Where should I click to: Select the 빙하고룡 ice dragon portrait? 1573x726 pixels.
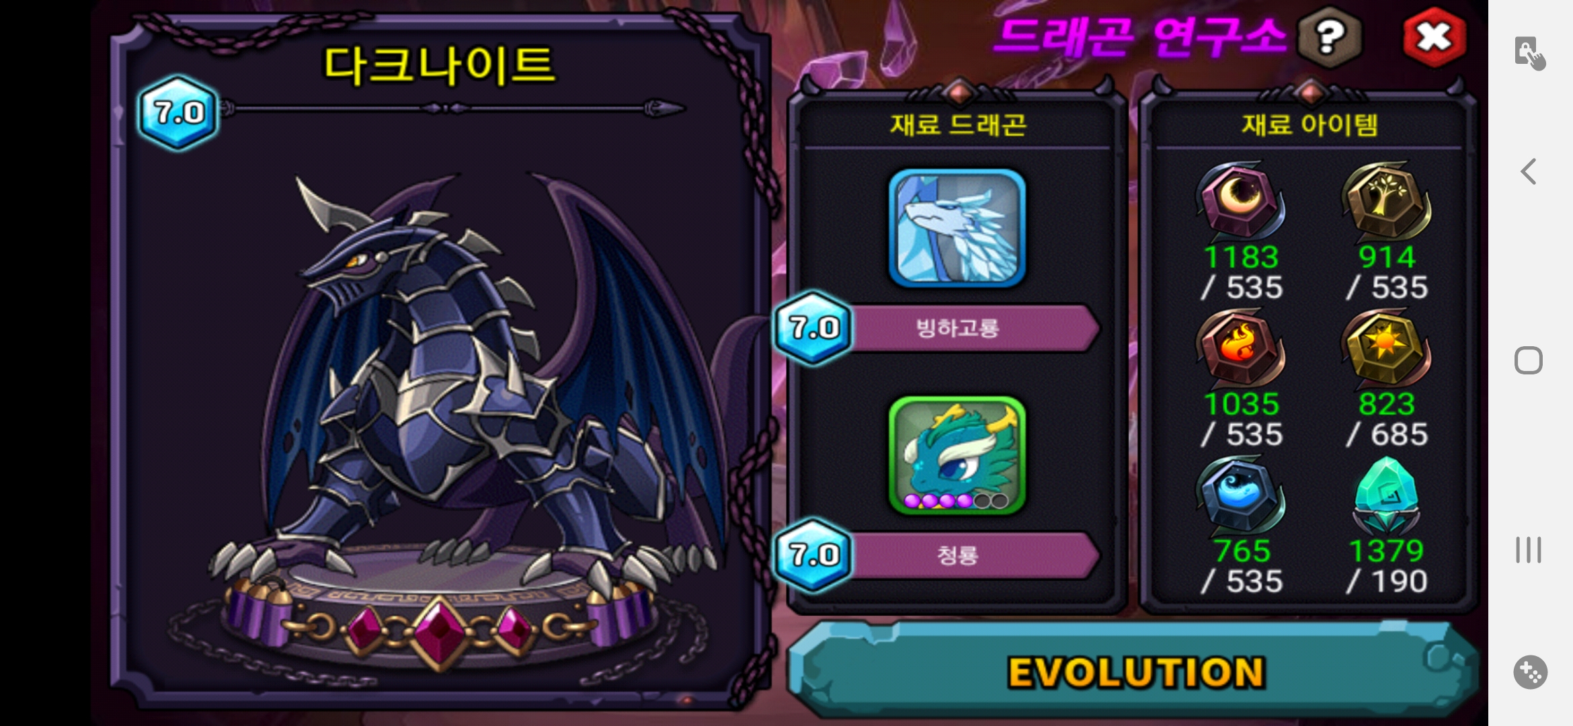pos(957,229)
